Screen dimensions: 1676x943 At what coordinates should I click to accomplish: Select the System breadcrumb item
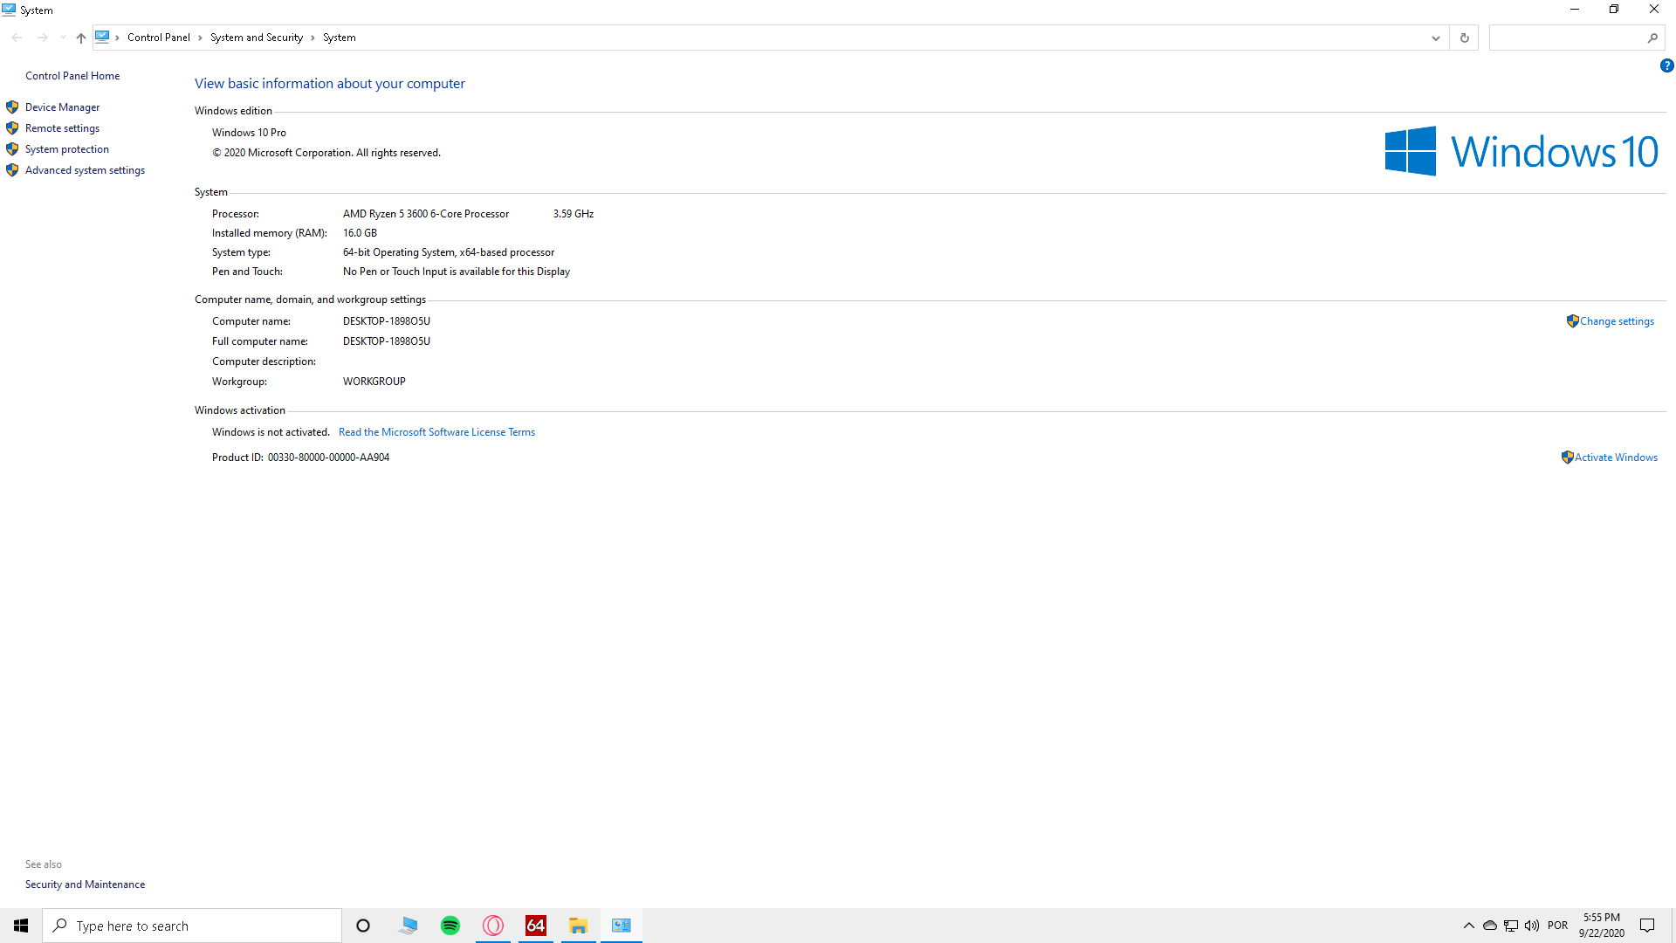tap(339, 38)
